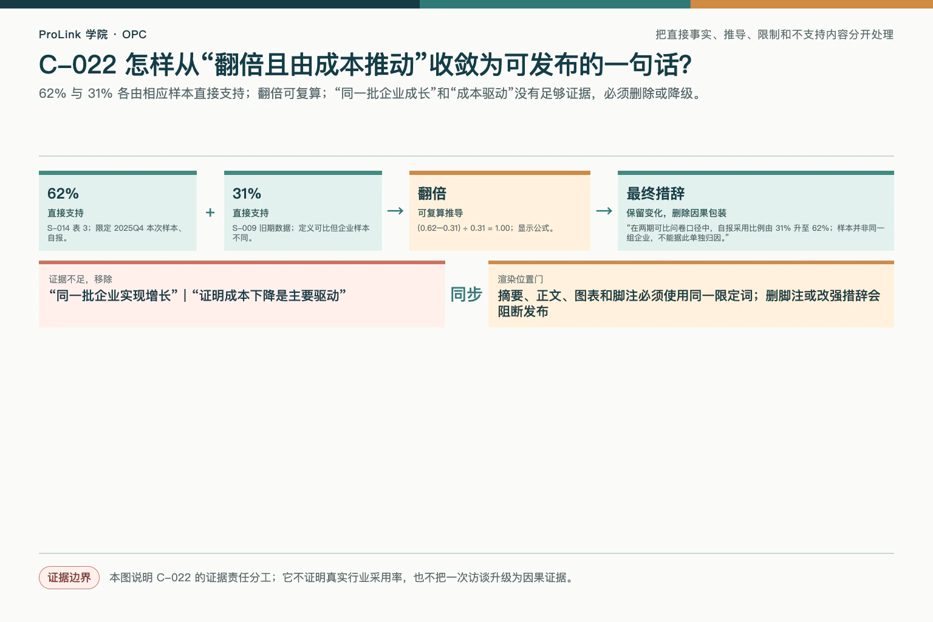Select 直接支持 label in the 62% card

tap(66, 213)
